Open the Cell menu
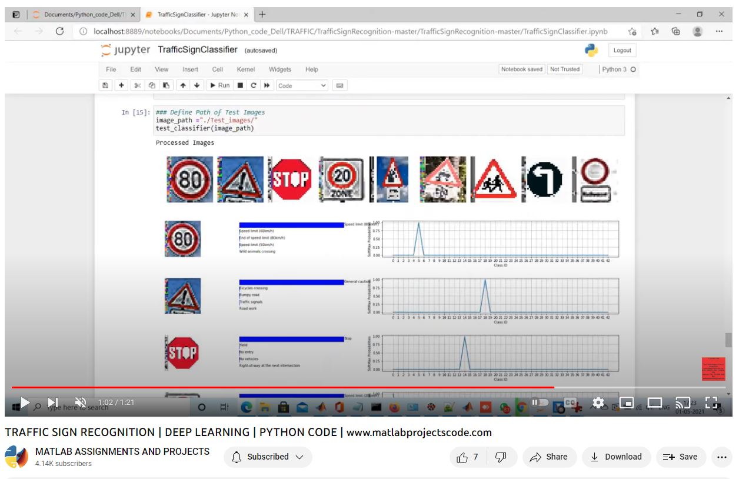The height and width of the screenshot is (479, 739). click(x=218, y=69)
